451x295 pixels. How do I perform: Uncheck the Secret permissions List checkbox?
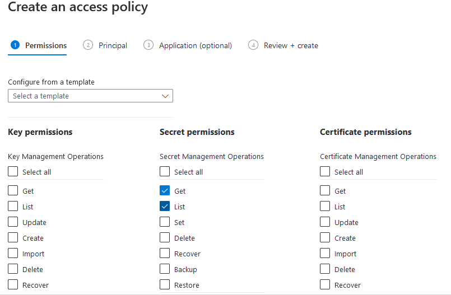tap(165, 206)
